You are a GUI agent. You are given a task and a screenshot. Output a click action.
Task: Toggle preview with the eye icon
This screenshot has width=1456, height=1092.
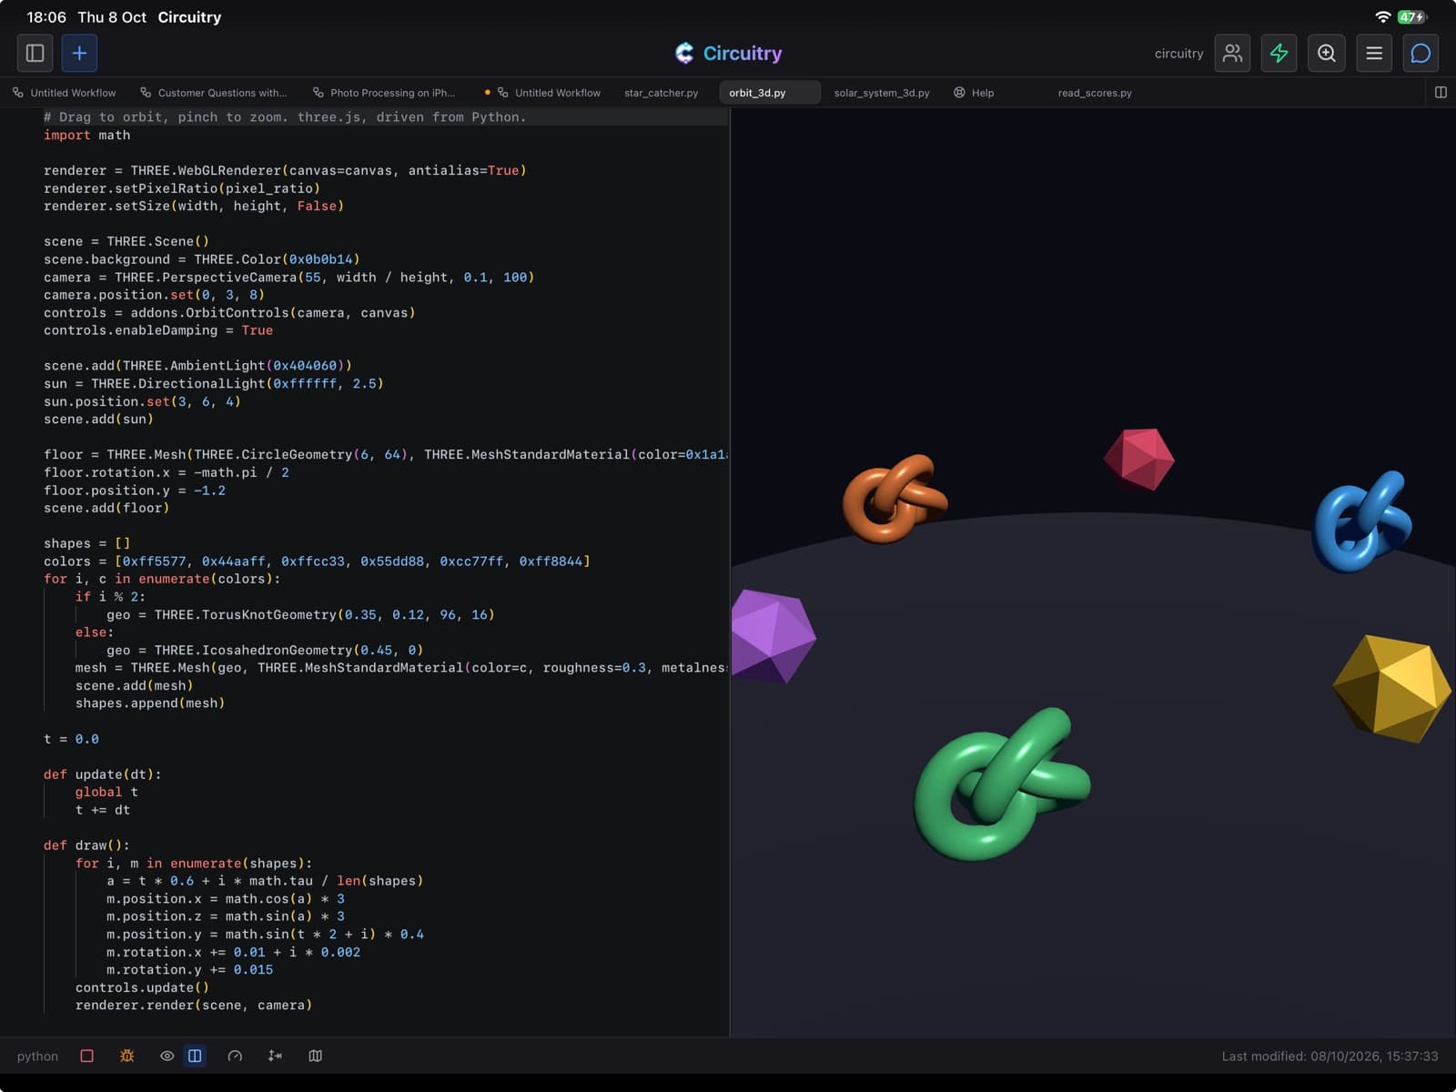167,1056
